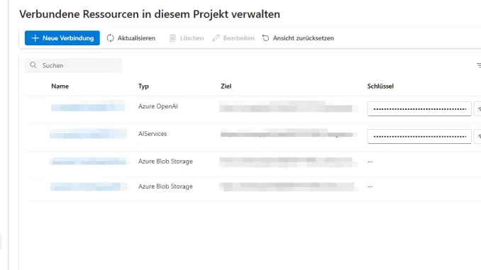This screenshot has width=481, height=270.
Task: Reveal the AIServices key with eye icon
Action: tap(478, 136)
